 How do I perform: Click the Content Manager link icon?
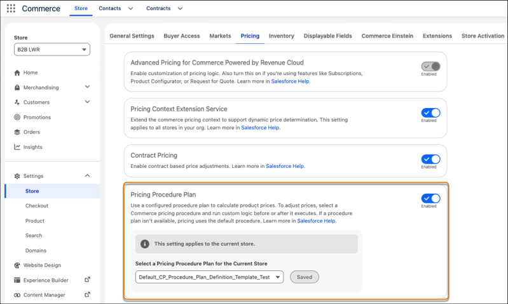coord(17,295)
